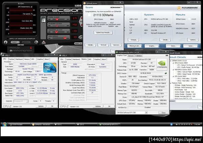Click the triangle warning icon below GPU selector
This screenshot has height=143, width=203.
pos(44,43)
